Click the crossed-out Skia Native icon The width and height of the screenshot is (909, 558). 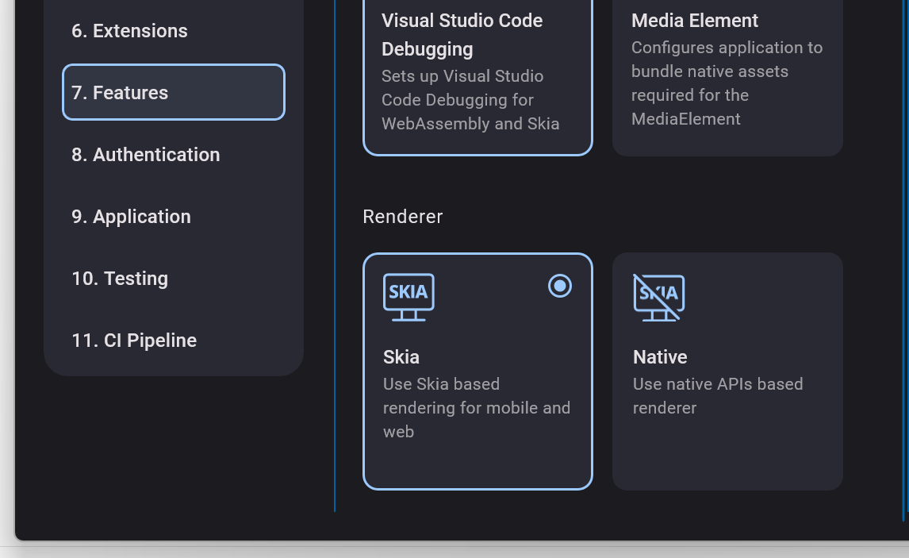(x=659, y=297)
